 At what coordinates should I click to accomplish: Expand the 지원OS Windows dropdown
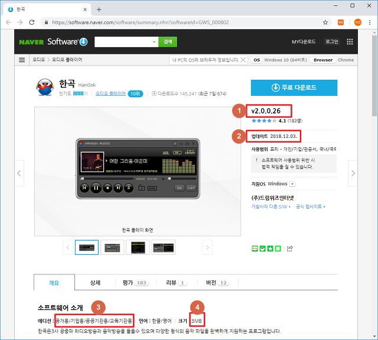[x=292, y=184]
